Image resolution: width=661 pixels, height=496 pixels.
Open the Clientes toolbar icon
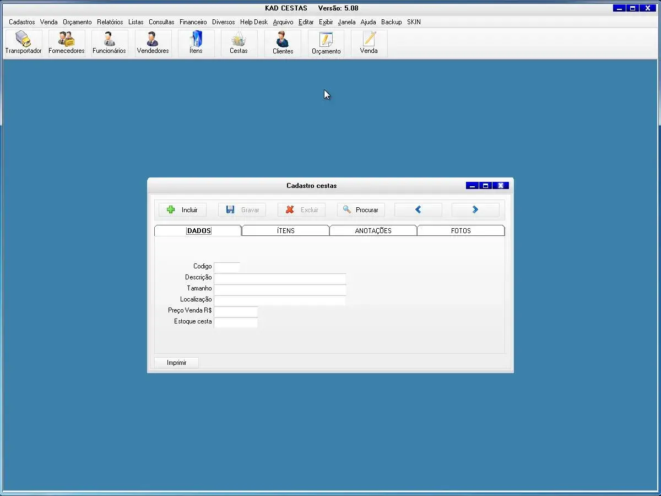coord(283,43)
